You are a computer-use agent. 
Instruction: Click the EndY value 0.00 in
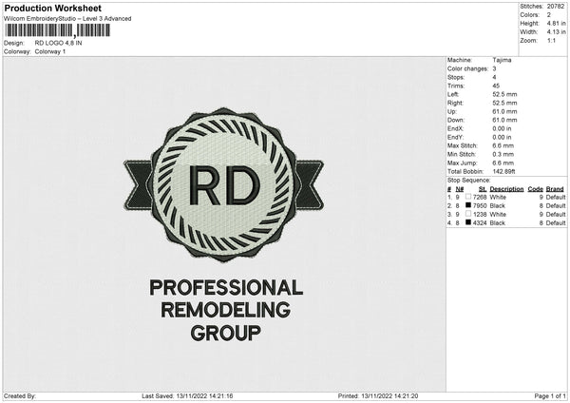click(x=502, y=137)
